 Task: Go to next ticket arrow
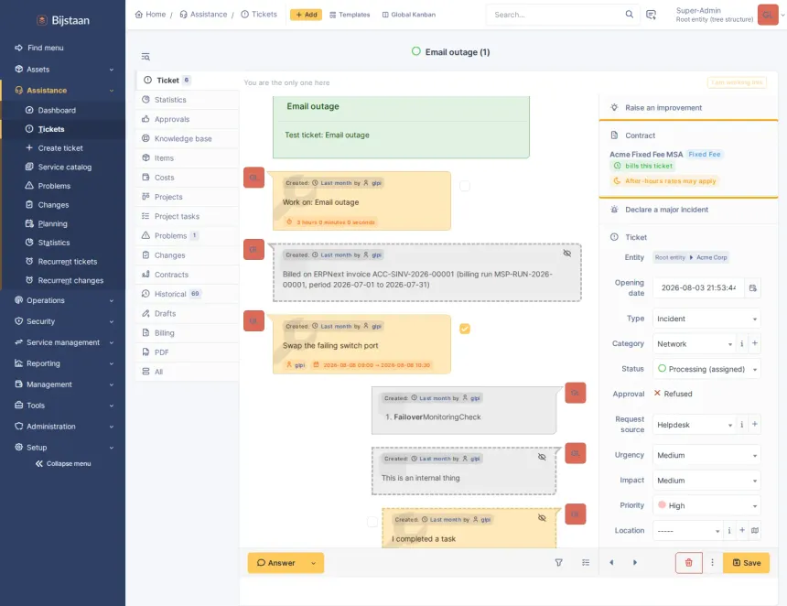coord(635,563)
